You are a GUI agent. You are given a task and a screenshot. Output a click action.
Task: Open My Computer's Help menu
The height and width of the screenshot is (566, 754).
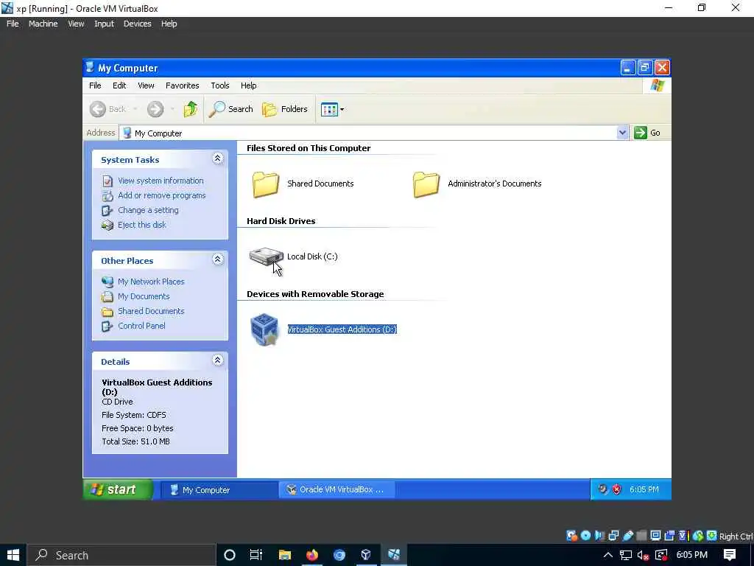click(249, 85)
